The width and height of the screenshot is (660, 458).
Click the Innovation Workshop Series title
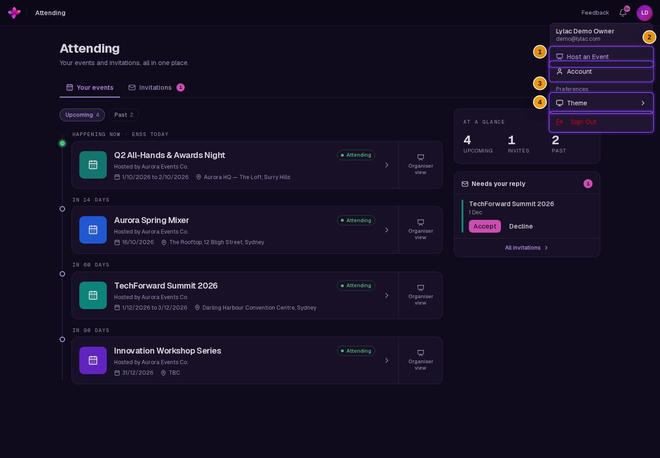(x=168, y=351)
